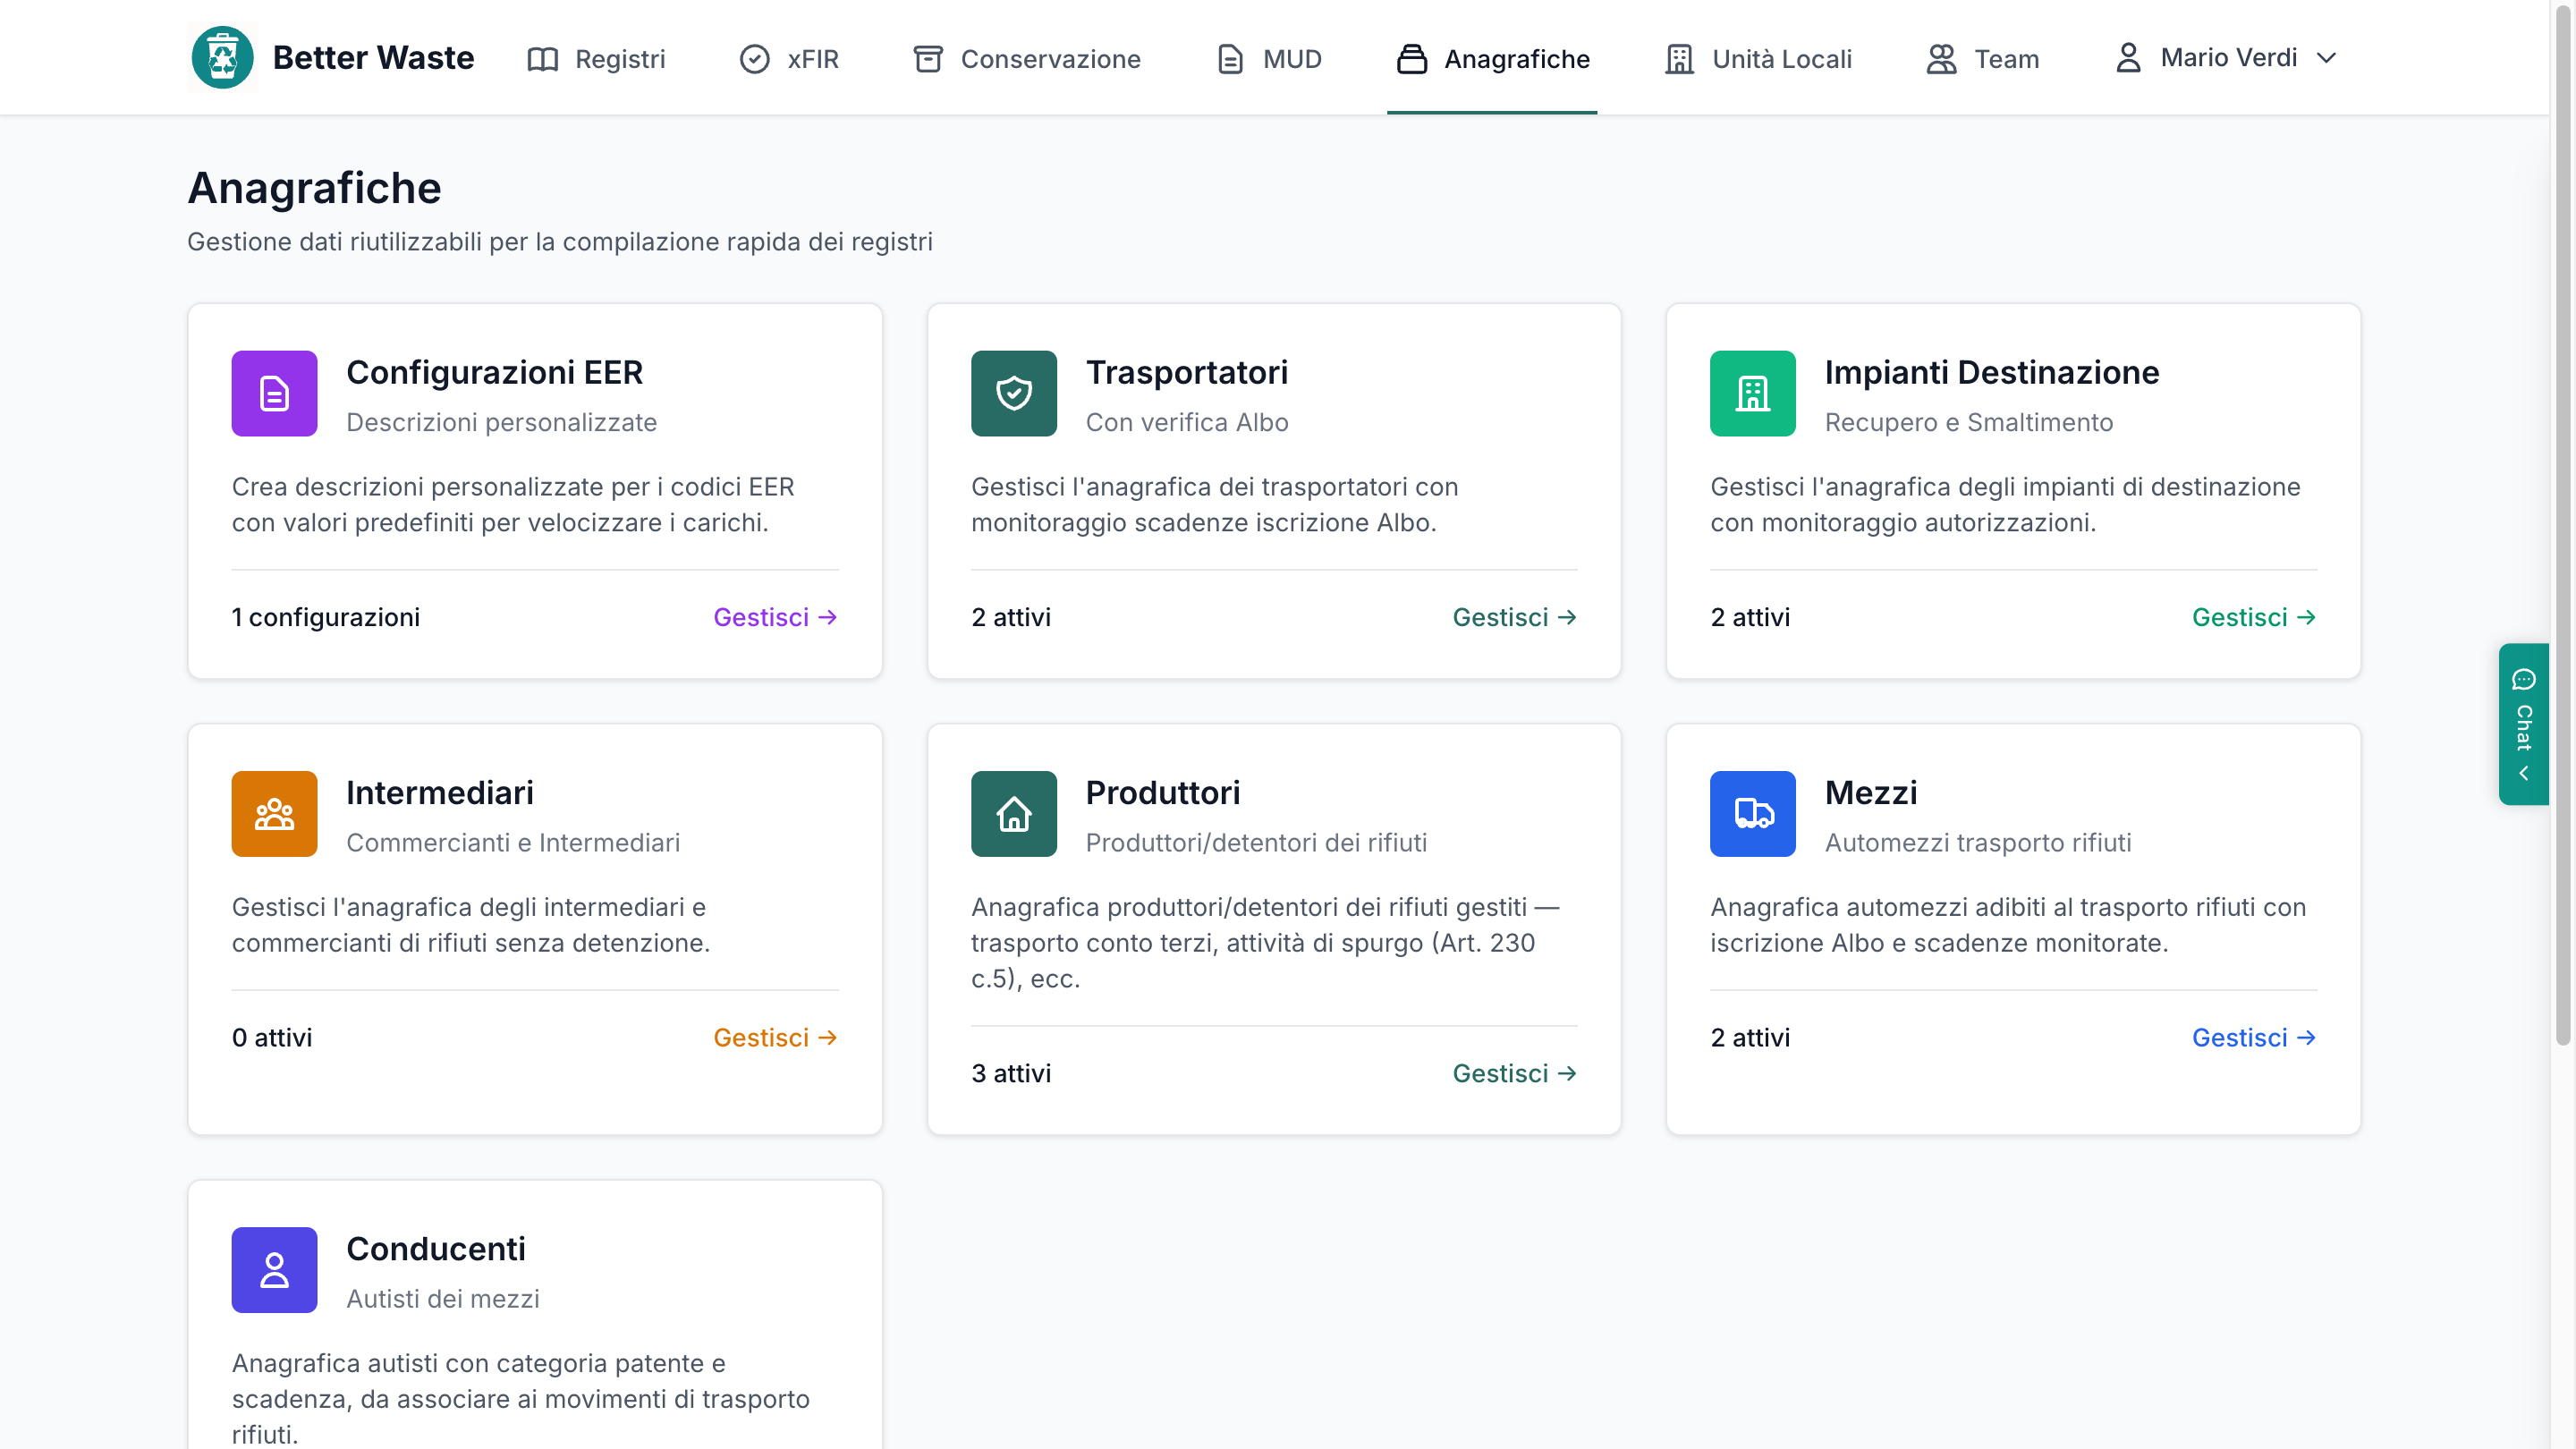This screenshot has height=1449, width=2576.
Task: Click Gestisci link in Mezzi card
Action: tap(2253, 1037)
